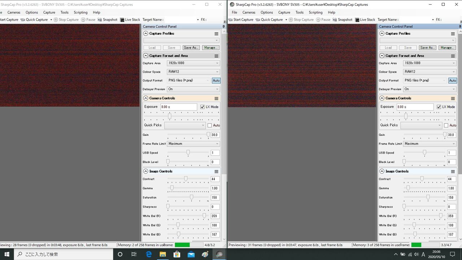Open the Help menu in the left window

pyautogui.click(x=96, y=12)
